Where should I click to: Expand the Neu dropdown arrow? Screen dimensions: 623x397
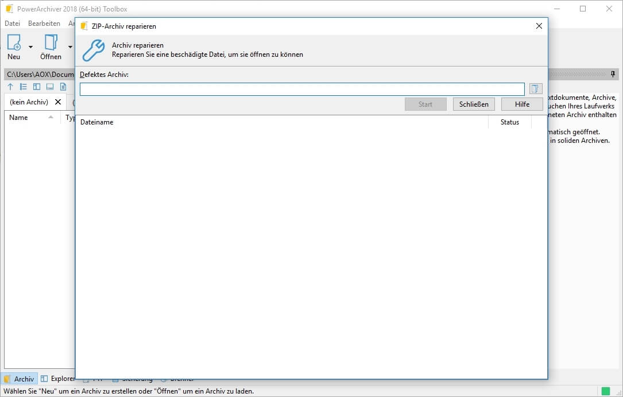tap(30, 46)
